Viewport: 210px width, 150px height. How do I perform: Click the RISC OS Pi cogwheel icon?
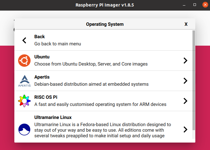[x=24, y=101]
